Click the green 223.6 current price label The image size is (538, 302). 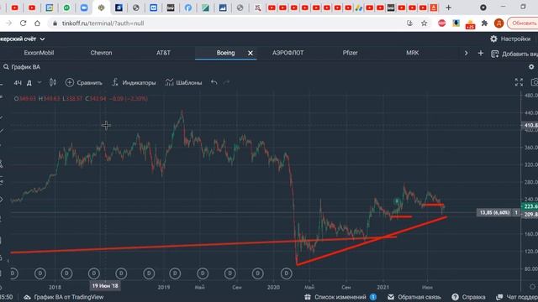[x=530, y=206]
